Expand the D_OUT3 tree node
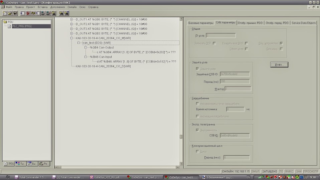 71,29
